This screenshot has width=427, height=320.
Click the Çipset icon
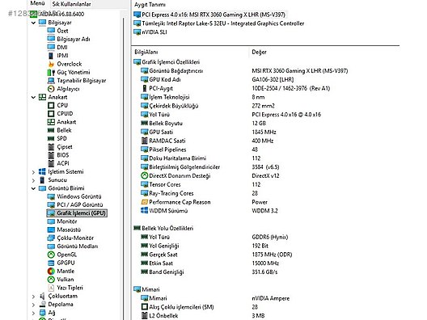click(x=51, y=147)
